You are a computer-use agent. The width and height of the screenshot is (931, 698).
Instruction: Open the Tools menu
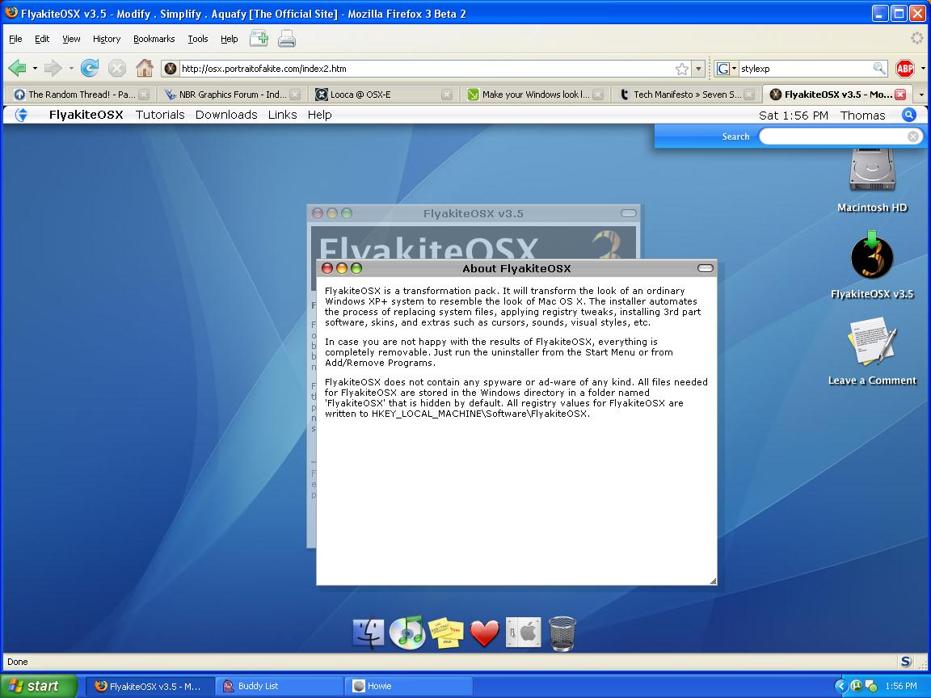pyautogui.click(x=198, y=39)
